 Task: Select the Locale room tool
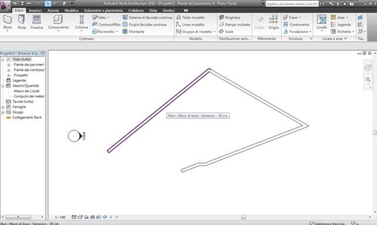pyautogui.click(x=322, y=22)
